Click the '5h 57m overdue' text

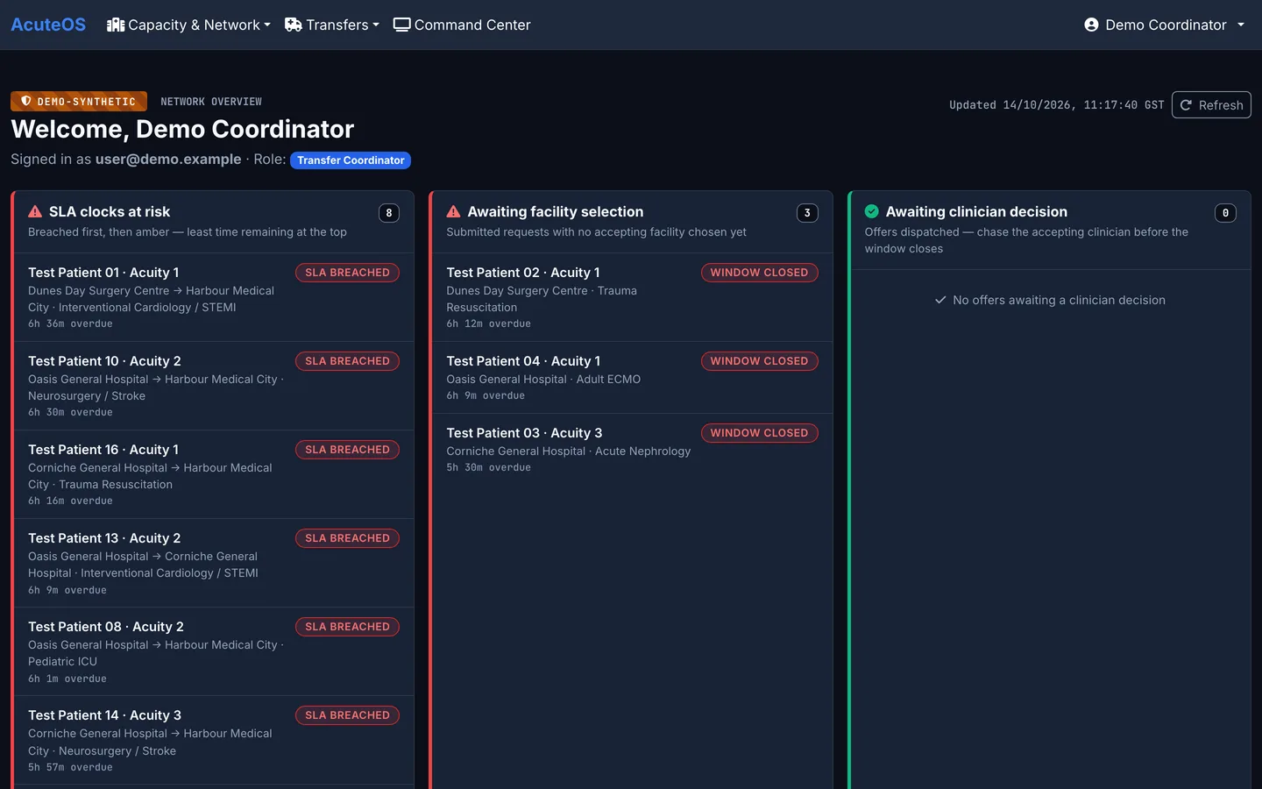[70, 767]
